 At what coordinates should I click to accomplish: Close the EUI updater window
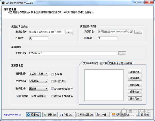149,2
